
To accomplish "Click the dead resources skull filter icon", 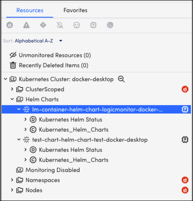I will tap(76, 25).
